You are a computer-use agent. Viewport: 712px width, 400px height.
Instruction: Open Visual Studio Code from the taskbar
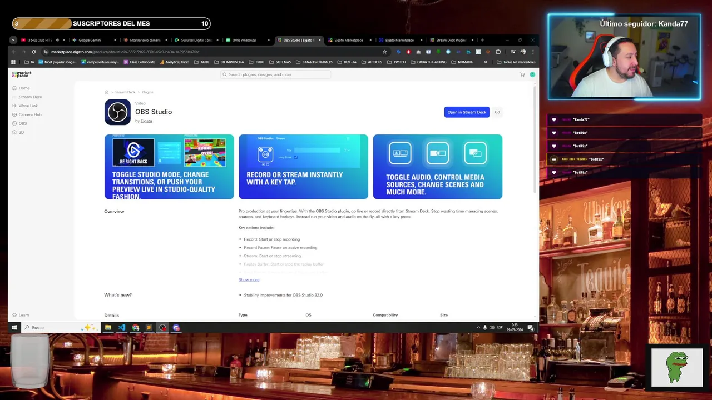(122, 328)
